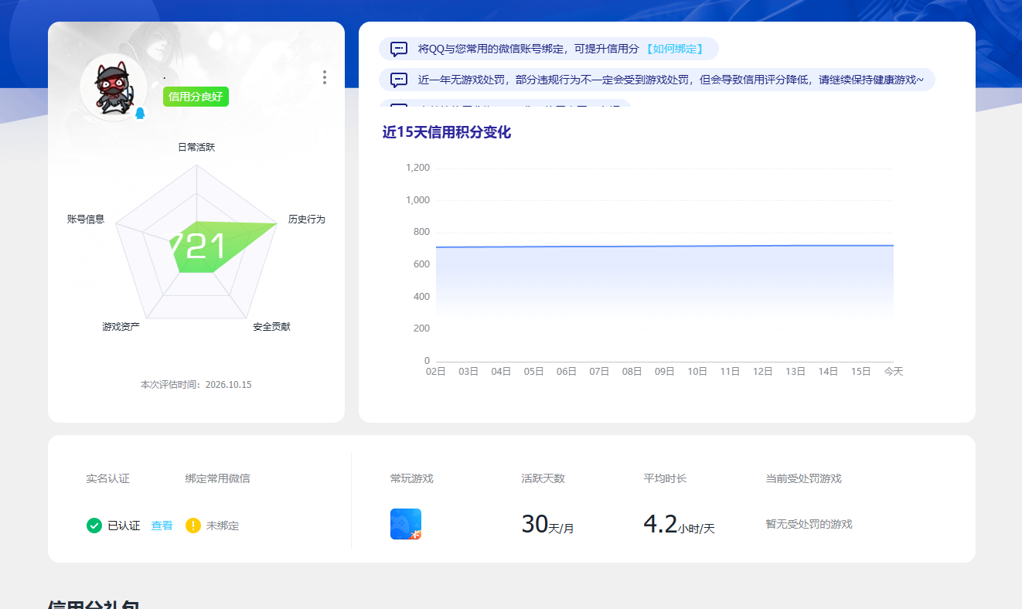Open the 查看 link for real-name verification
Screen dimensions: 1022x609
[162, 526]
